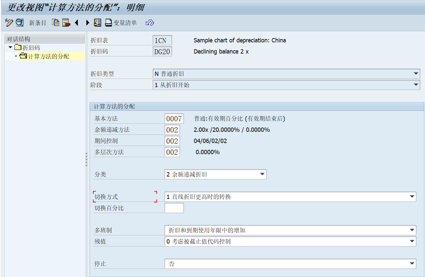The height and width of the screenshot is (277, 425).
Task: Click the magnifier 'other view' toolbar icon
Action: click(20, 23)
